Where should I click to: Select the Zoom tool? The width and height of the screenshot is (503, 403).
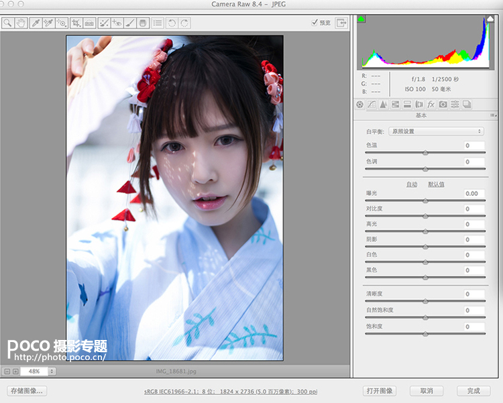click(8, 23)
